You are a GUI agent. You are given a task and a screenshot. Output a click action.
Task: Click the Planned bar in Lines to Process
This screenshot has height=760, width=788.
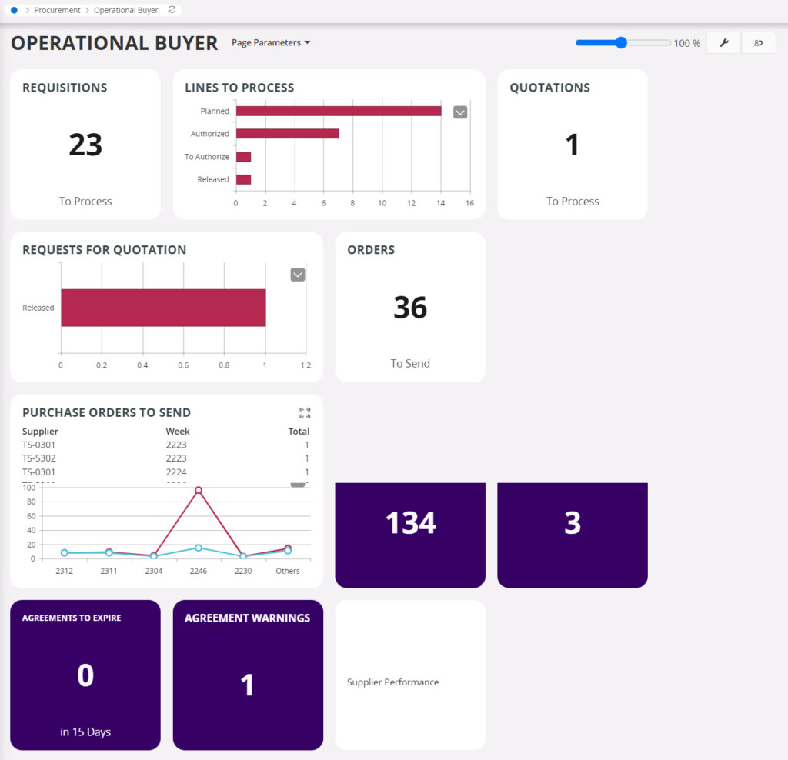(x=339, y=111)
